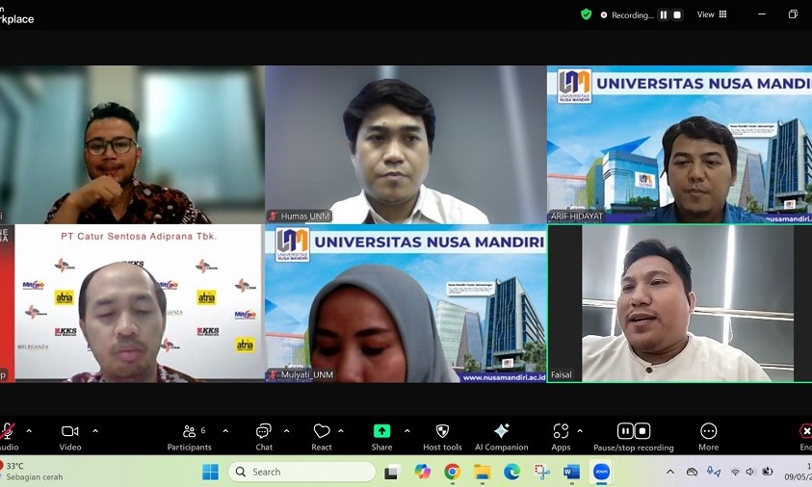The height and width of the screenshot is (487, 812).
Task: Open Copilot from the taskbar
Action: [422, 472]
